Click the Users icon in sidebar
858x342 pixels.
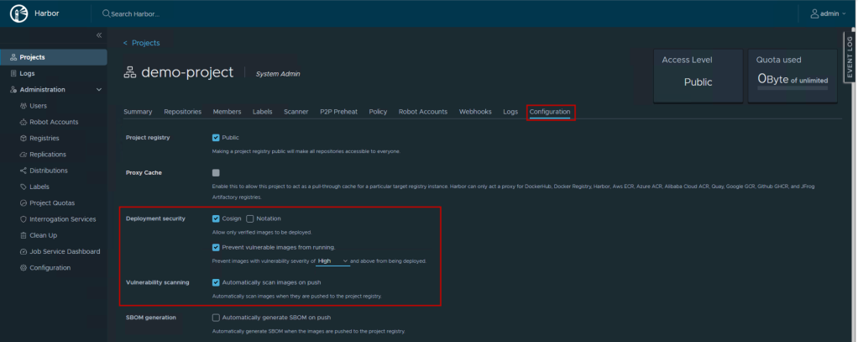tap(22, 106)
